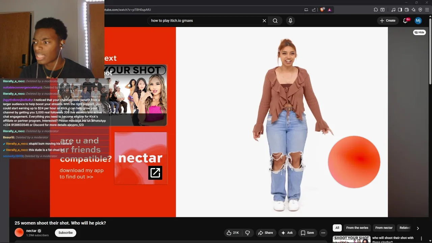Screen dimensions: 432x243
Task: Click the Brave Shields lion icon
Action: [x=322, y=10]
